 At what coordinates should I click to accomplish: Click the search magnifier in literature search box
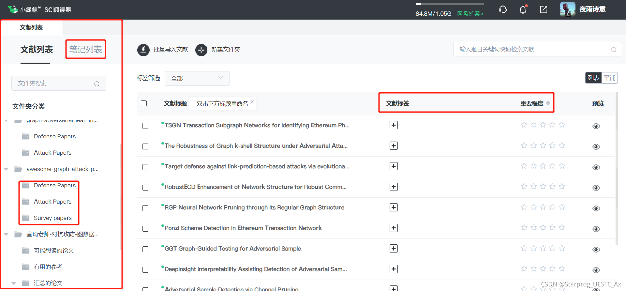(x=614, y=50)
